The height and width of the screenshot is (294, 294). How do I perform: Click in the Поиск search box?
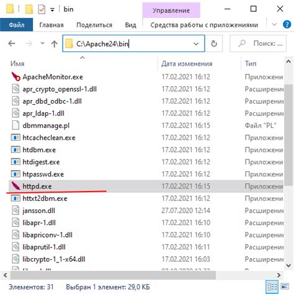point(258,43)
